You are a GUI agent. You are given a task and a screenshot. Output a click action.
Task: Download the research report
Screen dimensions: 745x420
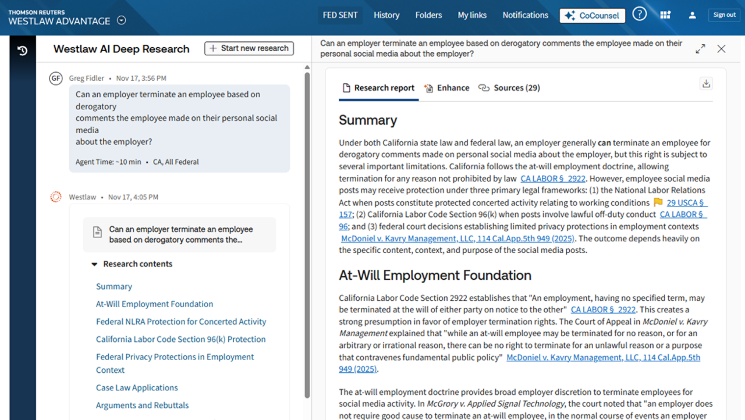pyautogui.click(x=706, y=83)
